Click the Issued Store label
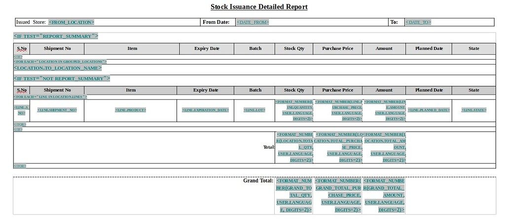Viewport: 505px width, 219px height. (x=31, y=22)
